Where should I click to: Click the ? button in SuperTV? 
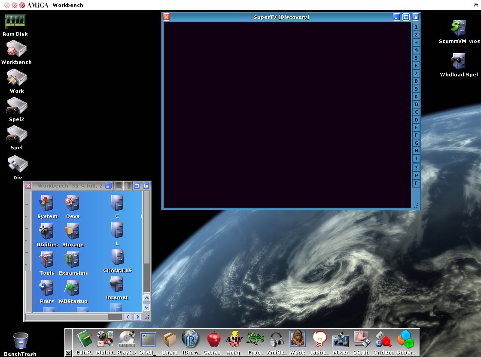[416, 168]
